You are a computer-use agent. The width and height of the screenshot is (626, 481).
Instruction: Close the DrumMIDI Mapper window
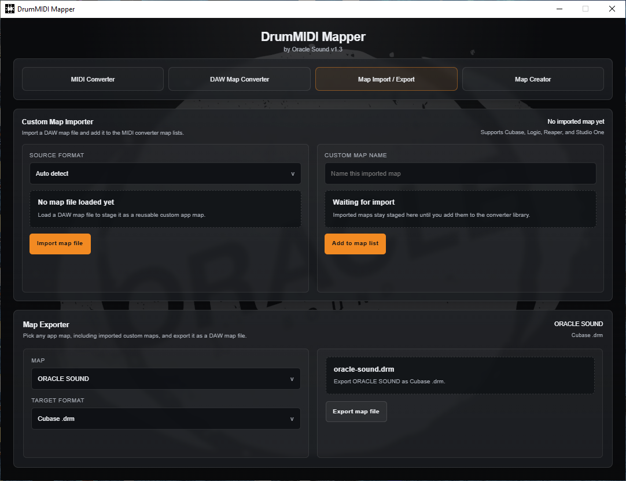612,9
